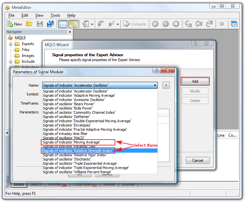Click the function list toolbar icon
245x202 pixels.
[111, 24]
